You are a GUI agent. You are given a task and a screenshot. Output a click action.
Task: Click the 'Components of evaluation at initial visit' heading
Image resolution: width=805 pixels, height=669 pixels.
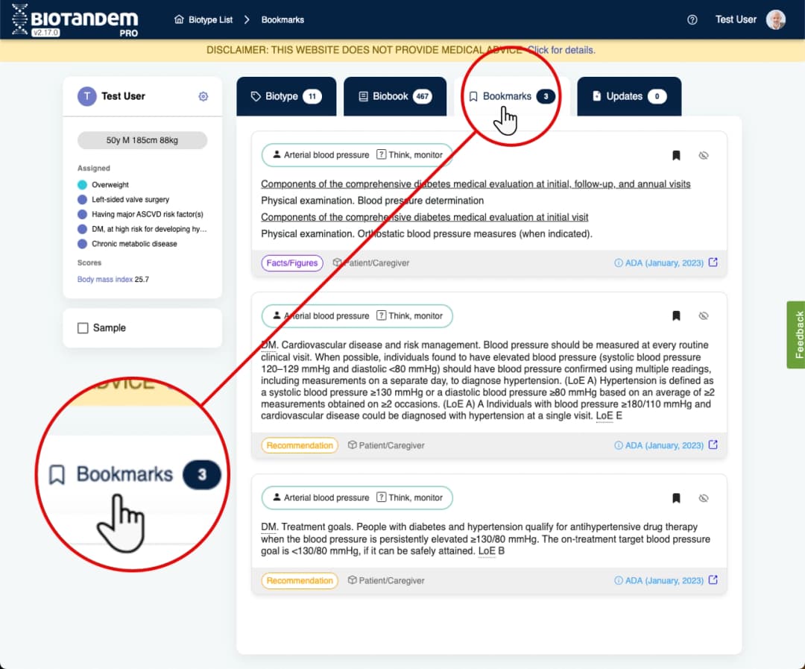click(424, 217)
